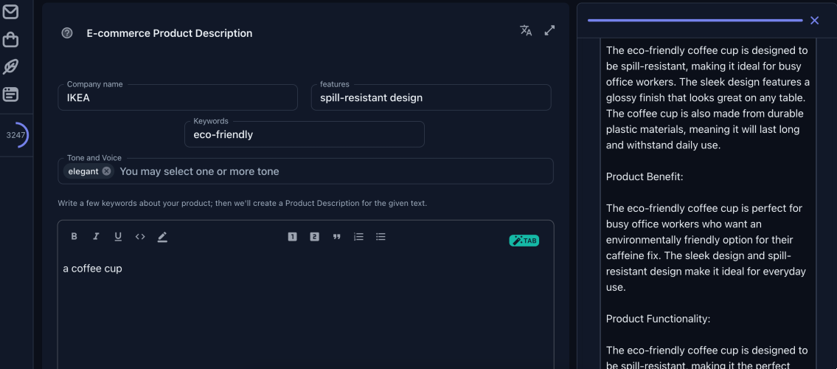Expand editor to full screen
Viewport: 837px width, 369px height.
pos(549,30)
